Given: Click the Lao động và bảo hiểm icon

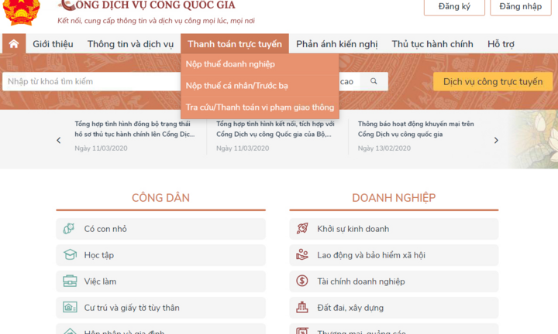Looking at the screenshot, I should (x=302, y=254).
